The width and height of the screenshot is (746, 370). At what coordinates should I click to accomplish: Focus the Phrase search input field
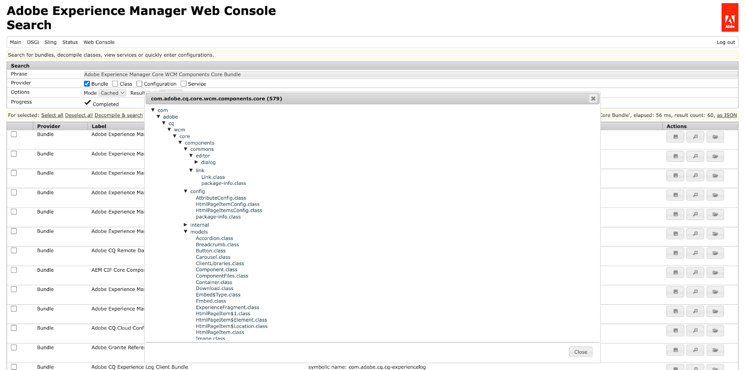(410, 74)
